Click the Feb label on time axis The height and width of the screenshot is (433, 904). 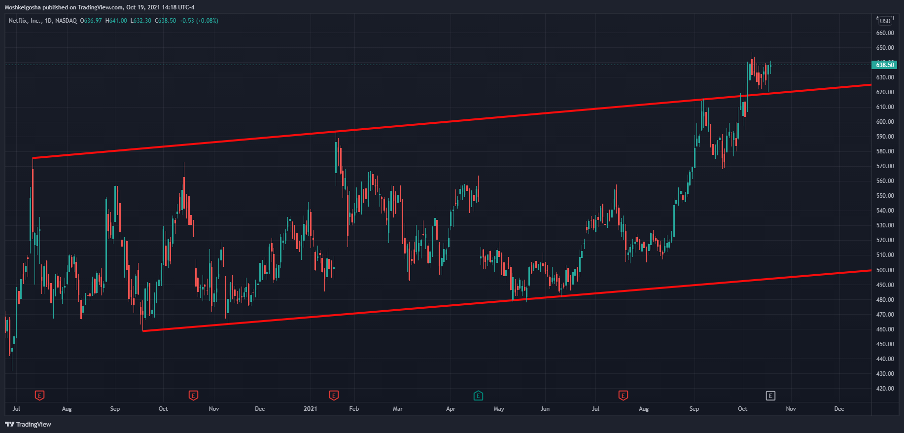(x=354, y=409)
